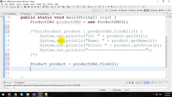Open the Window menu
The image size is (172, 97).
coord(50,4)
